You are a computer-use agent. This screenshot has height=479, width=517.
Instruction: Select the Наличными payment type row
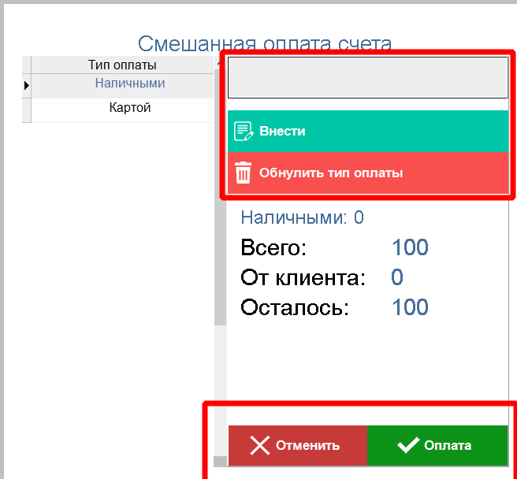130,84
